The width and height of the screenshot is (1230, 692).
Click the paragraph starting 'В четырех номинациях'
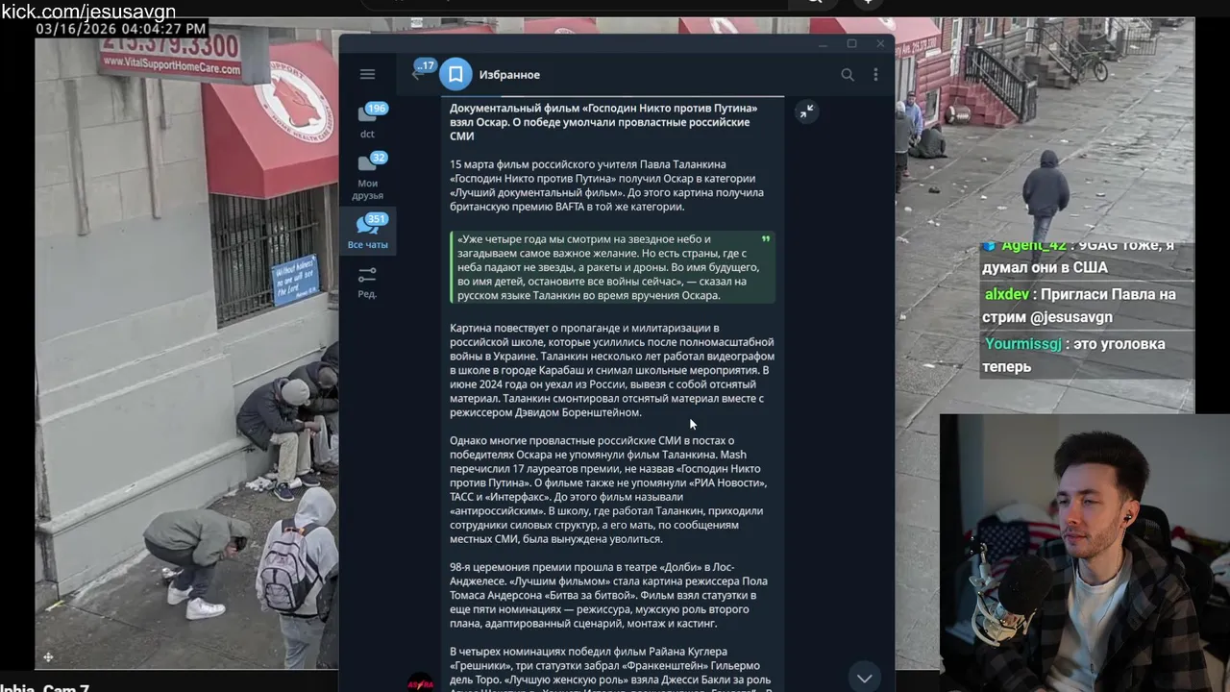tap(611, 668)
